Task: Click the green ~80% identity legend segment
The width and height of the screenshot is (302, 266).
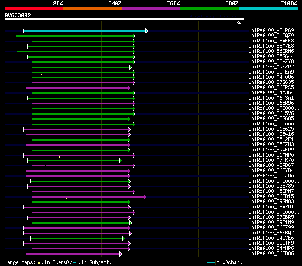Action: pyautogui.click(x=210, y=8)
